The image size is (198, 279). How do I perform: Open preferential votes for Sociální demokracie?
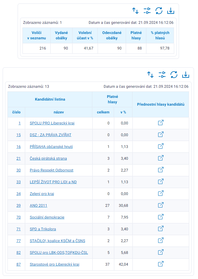coord(161,217)
